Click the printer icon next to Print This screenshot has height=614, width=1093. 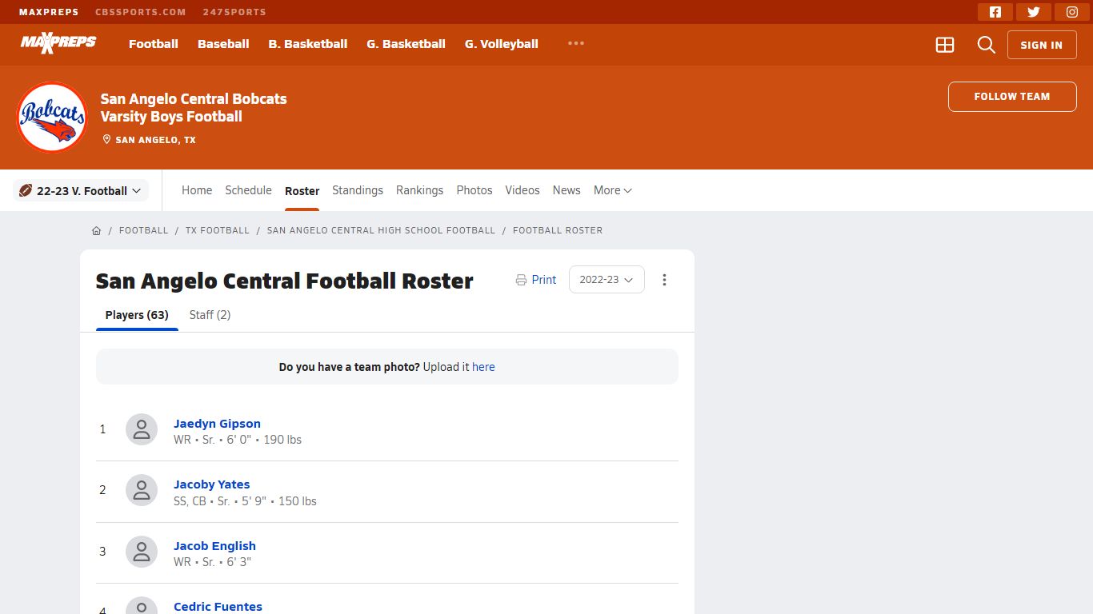[521, 280]
